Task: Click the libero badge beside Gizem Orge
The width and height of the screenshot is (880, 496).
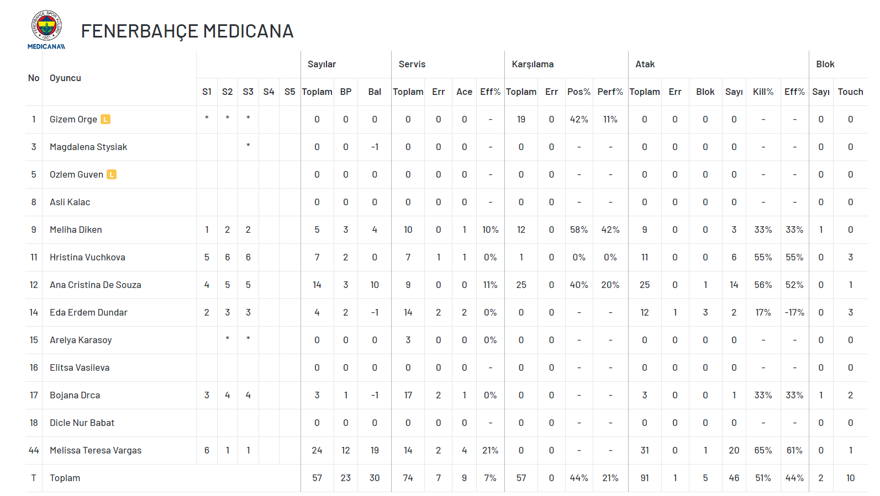Action: pos(106,119)
